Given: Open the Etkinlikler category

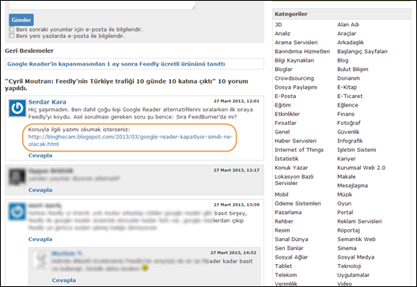Looking at the screenshot, I should [287, 114].
